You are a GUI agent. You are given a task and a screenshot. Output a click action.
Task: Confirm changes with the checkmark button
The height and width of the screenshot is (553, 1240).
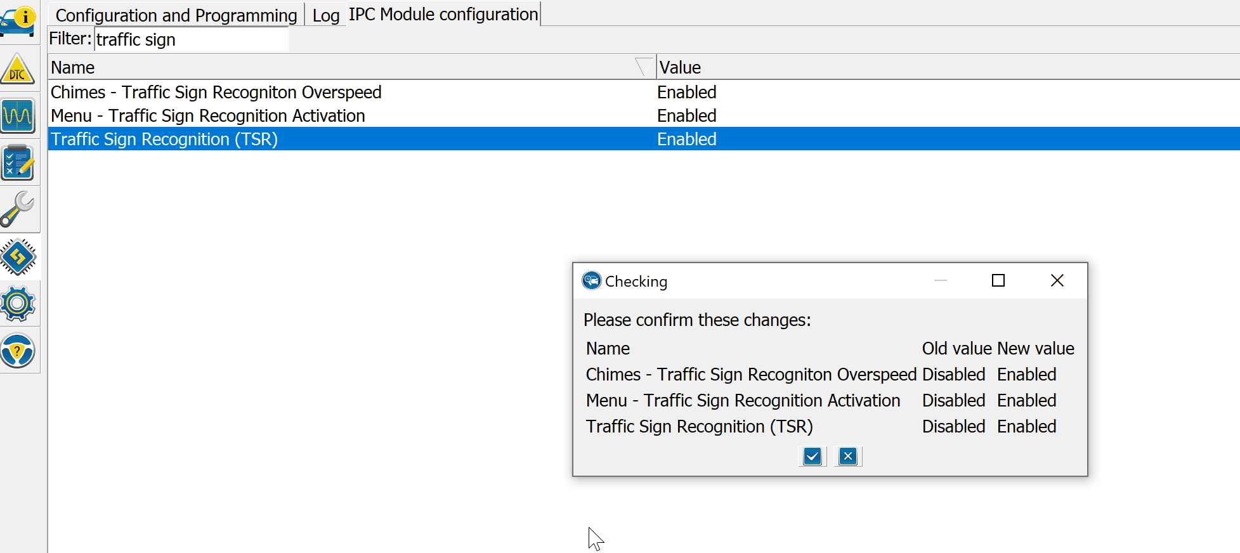pyautogui.click(x=813, y=456)
